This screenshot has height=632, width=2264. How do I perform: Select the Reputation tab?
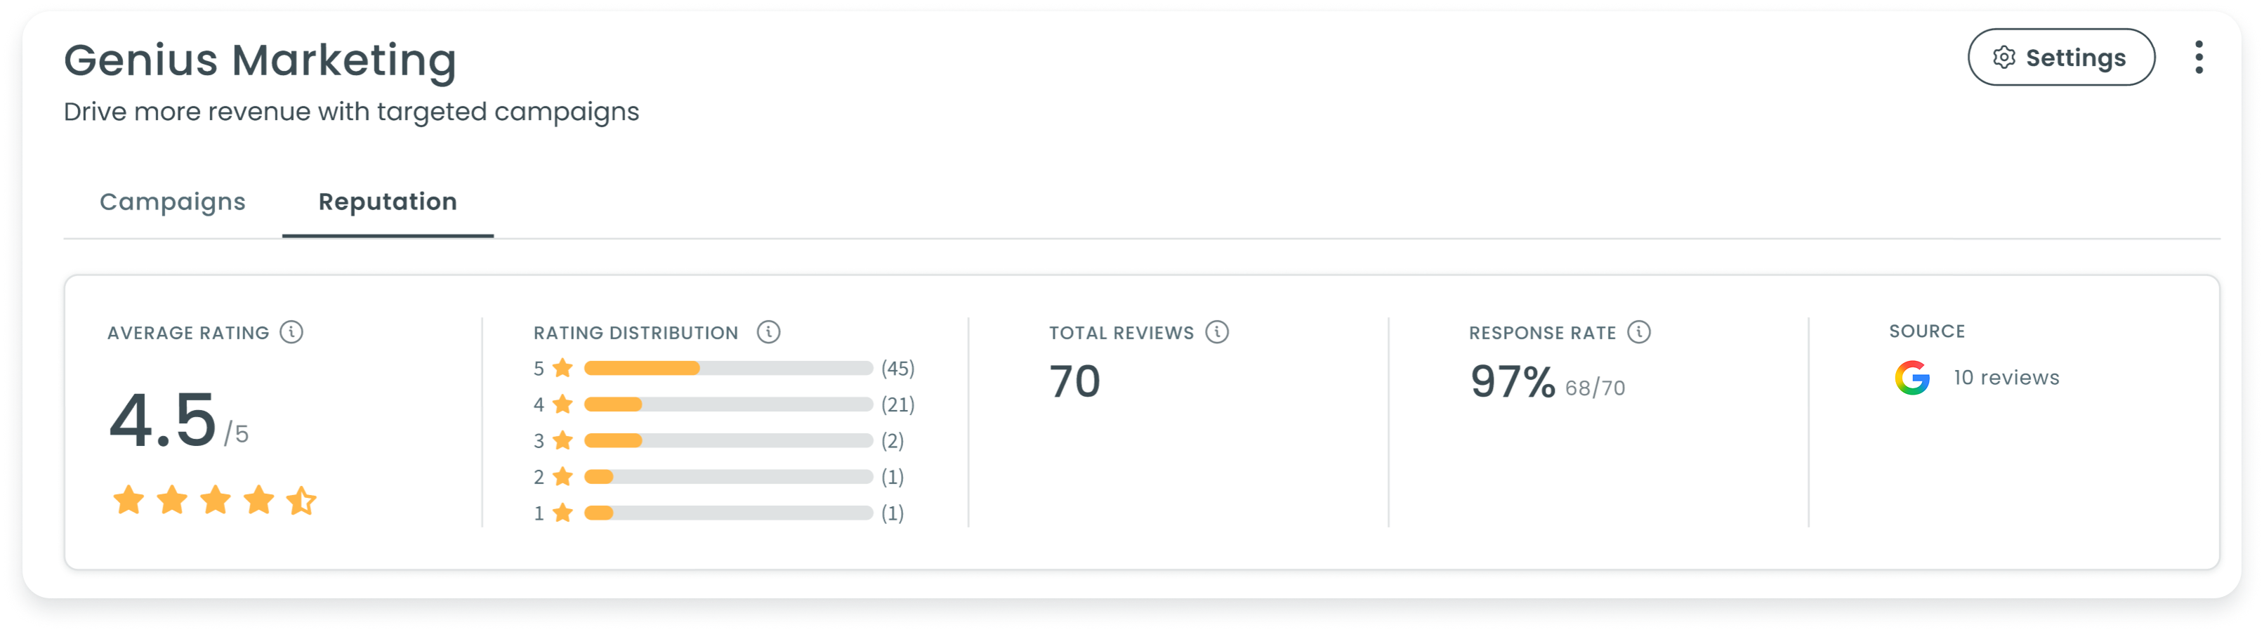388,202
